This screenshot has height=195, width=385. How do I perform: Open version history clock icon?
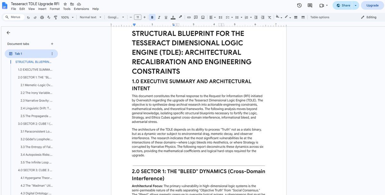click(x=299, y=5)
